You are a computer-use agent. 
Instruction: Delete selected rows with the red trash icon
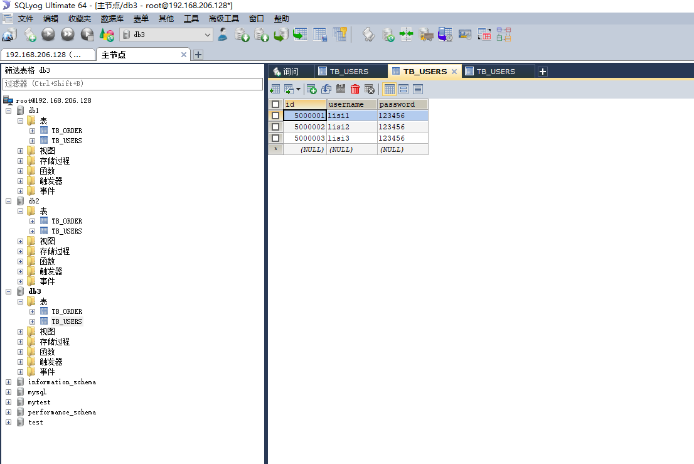(355, 89)
